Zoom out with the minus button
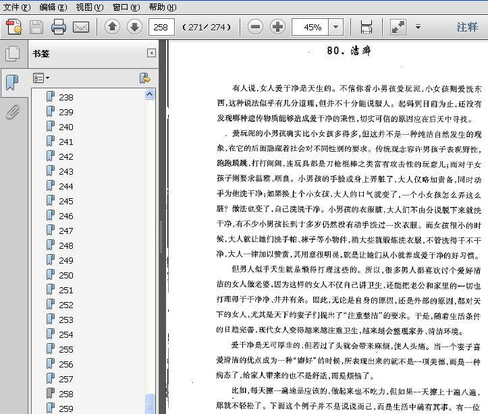The width and height of the screenshot is (488, 414). [256, 27]
